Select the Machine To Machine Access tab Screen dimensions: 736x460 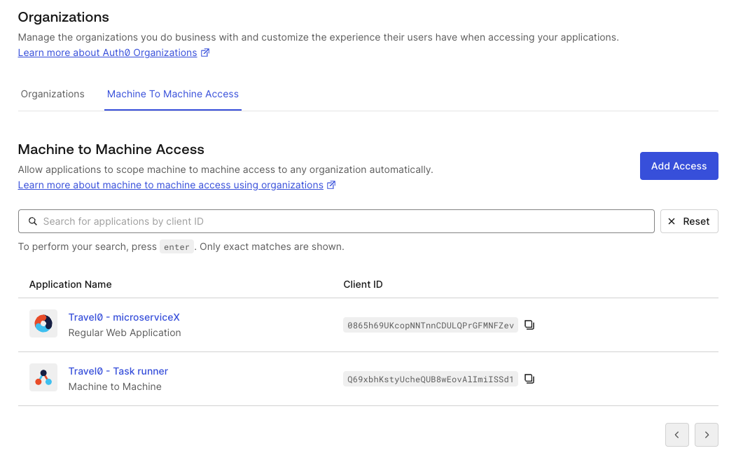(173, 94)
